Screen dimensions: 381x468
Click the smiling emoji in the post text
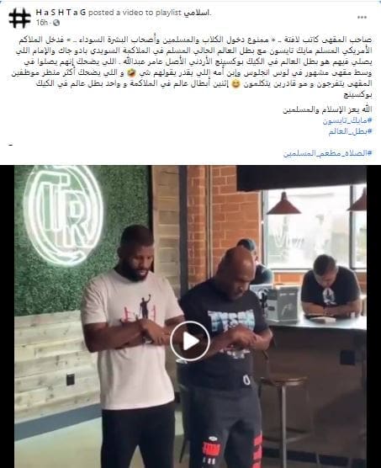tap(235, 84)
